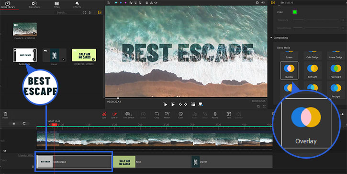The image size is (347, 174).
Task: Switch media library to grid view
Action: (x=85, y=12)
